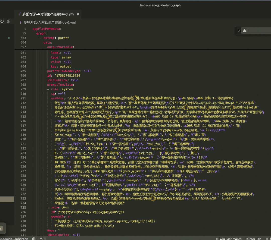Place cursor on 'label: null' line
The width and height of the screenshot is (271, 240).
(61, 53)
